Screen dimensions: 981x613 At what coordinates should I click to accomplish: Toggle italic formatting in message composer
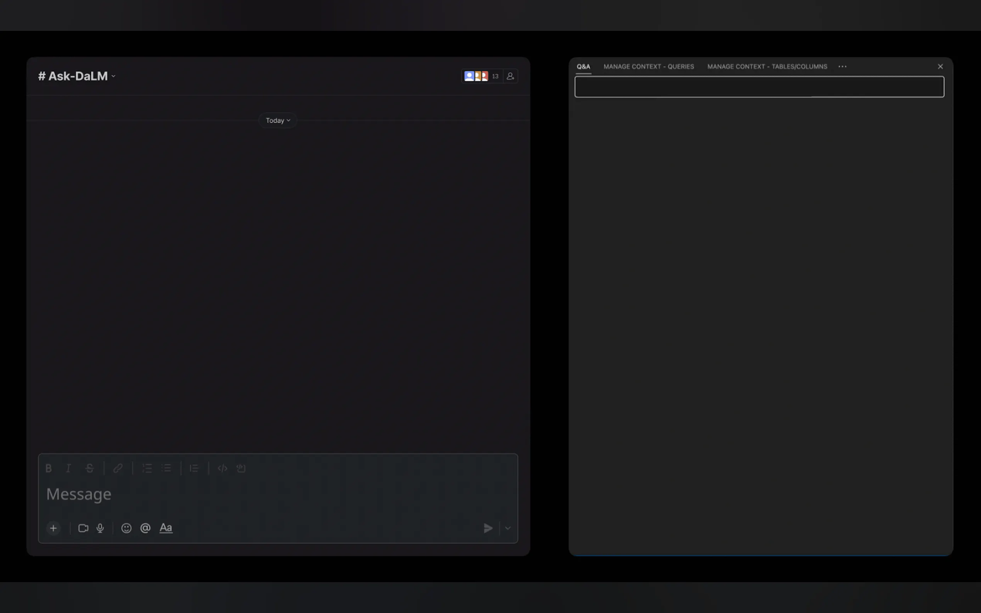pos(68,468)
